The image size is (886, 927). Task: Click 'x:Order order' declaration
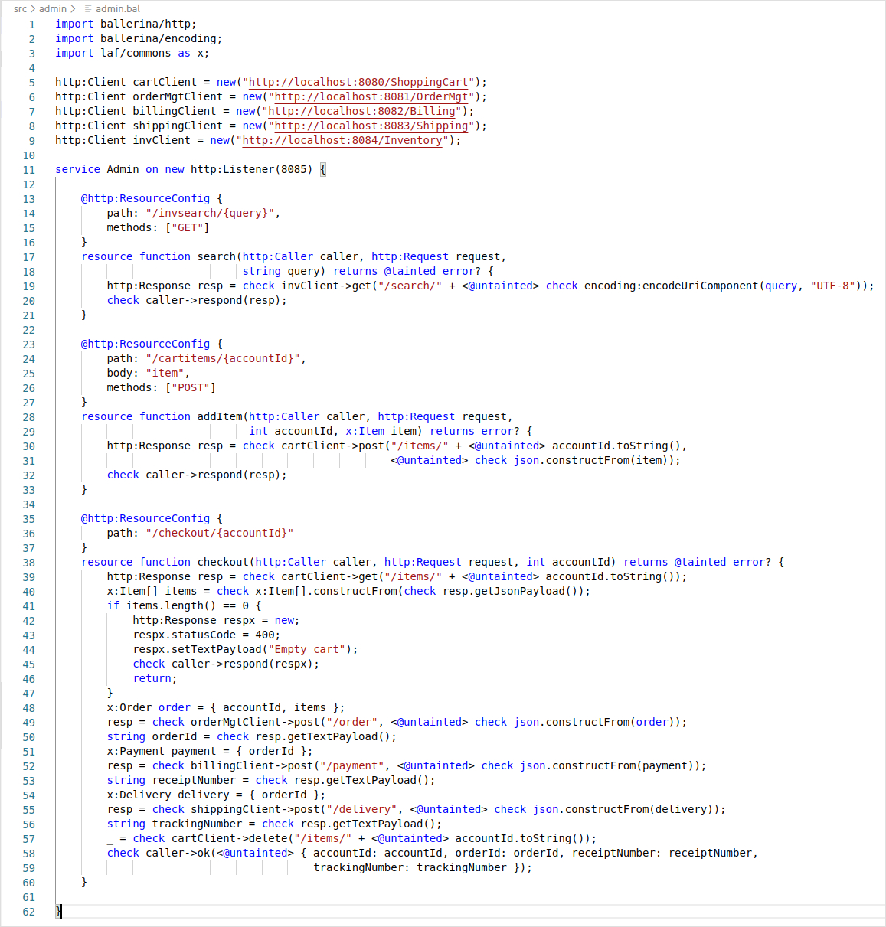[x=149, y=707]
